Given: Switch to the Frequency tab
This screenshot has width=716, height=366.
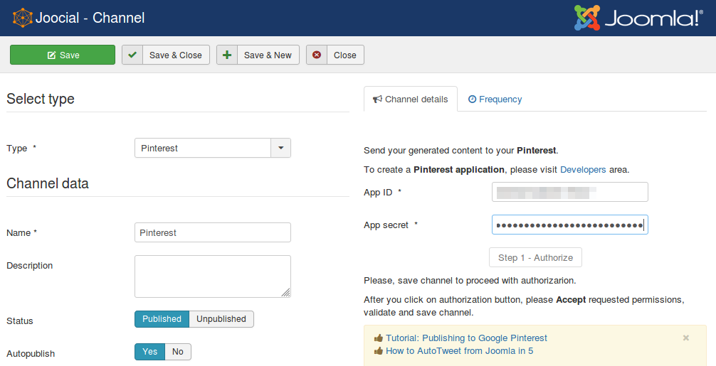Looking at the screenshot, I should [495, 99].
